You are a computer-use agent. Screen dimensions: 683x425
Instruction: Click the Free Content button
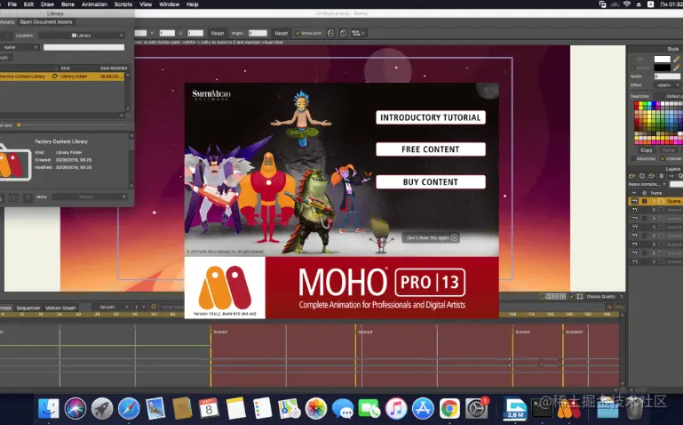pos(431,149)
